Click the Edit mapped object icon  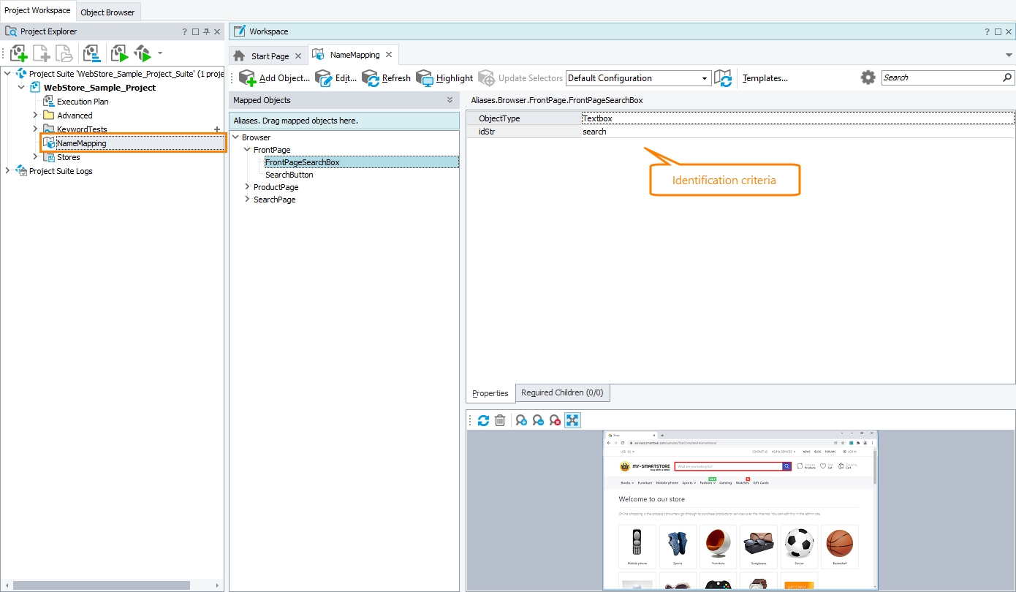point(323,77)
